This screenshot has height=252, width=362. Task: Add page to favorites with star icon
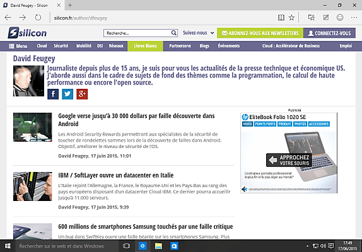tap(291, 18)
